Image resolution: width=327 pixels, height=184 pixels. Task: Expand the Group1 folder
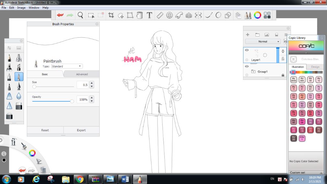click(x=253, y=72)
